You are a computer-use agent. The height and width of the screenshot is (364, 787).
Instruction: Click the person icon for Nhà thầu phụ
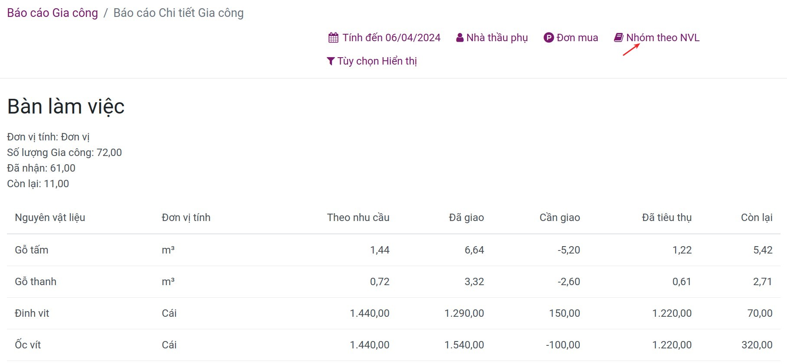pyautogui.click(x=460, y=38)
